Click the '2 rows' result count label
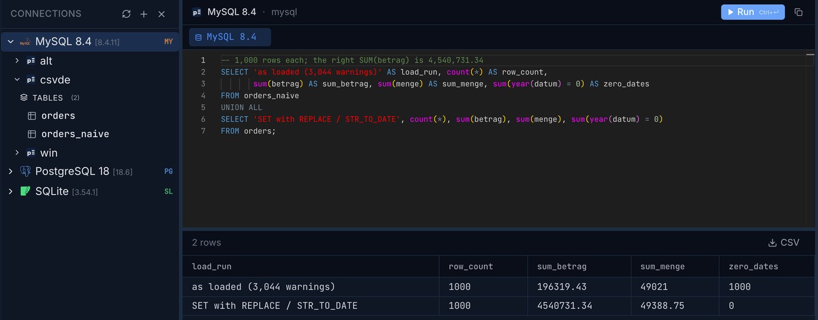This screenshot has width=818, height=320. coord(206,243)
